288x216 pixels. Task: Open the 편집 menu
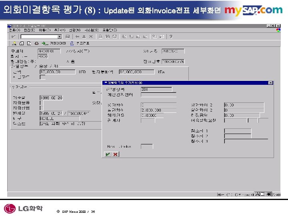[29, 30]
